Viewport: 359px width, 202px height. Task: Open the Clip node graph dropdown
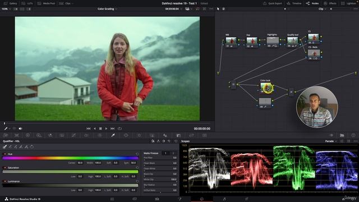coord(322,9)
